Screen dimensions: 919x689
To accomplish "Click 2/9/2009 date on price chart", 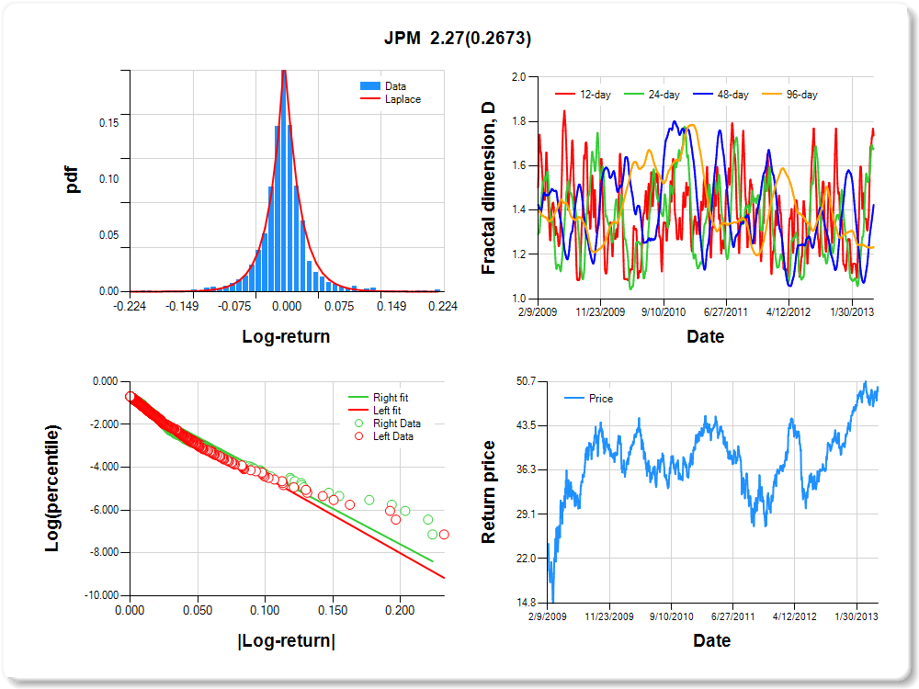I will tap(548, 616).
